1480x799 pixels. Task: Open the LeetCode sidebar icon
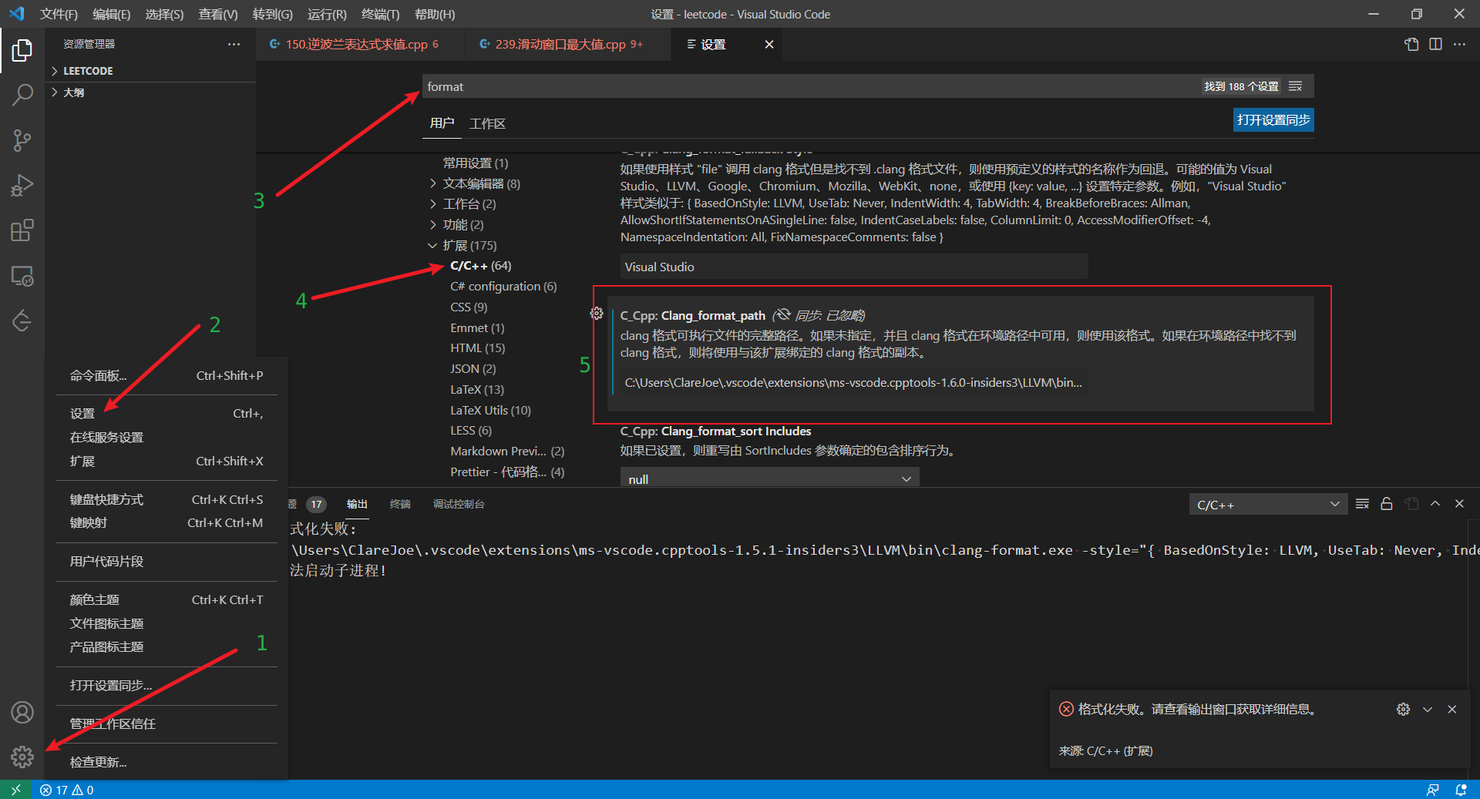tap(22, 321)
